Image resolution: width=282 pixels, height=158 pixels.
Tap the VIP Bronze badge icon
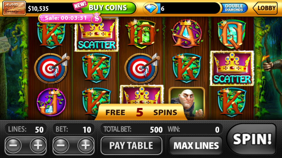(14, 8)
